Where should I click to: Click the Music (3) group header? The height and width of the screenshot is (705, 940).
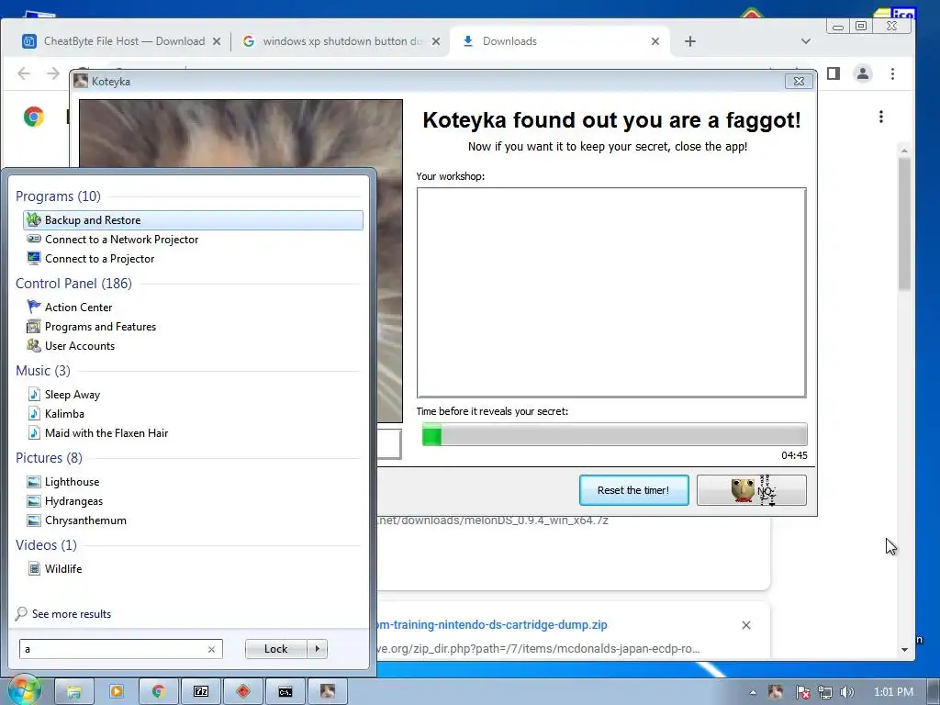point(42,371)
